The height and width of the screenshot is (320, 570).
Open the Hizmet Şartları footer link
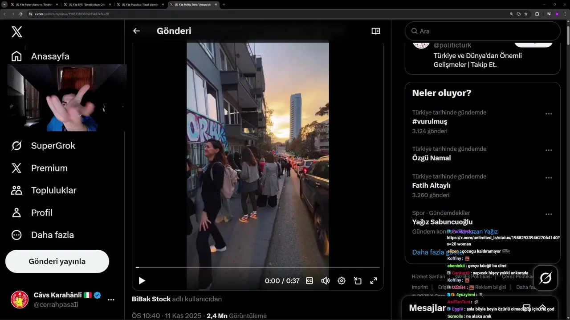pyautogui.click(x=429, y=276)
